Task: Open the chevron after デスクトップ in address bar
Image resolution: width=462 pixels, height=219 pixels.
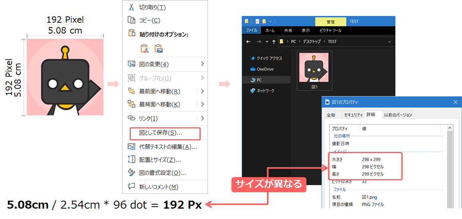Action: pos(325,41)
